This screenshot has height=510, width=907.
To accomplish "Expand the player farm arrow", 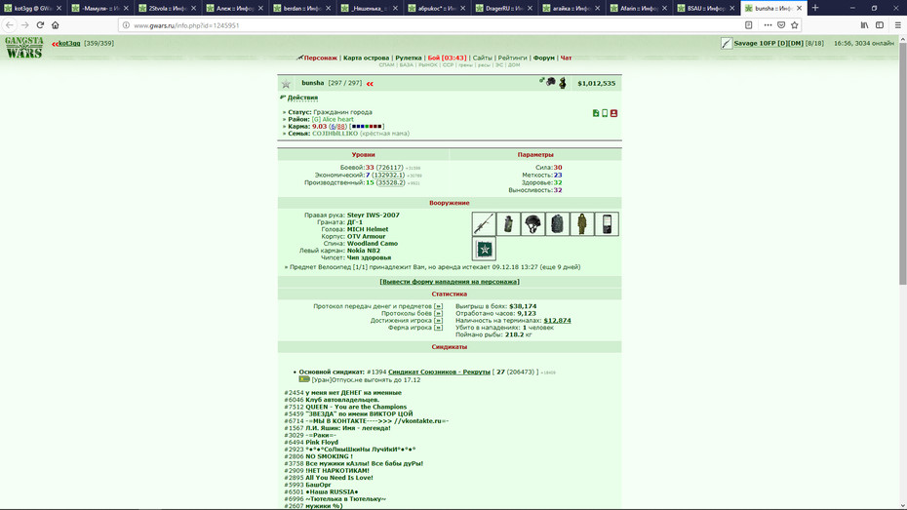I will [x=438, y=328].
